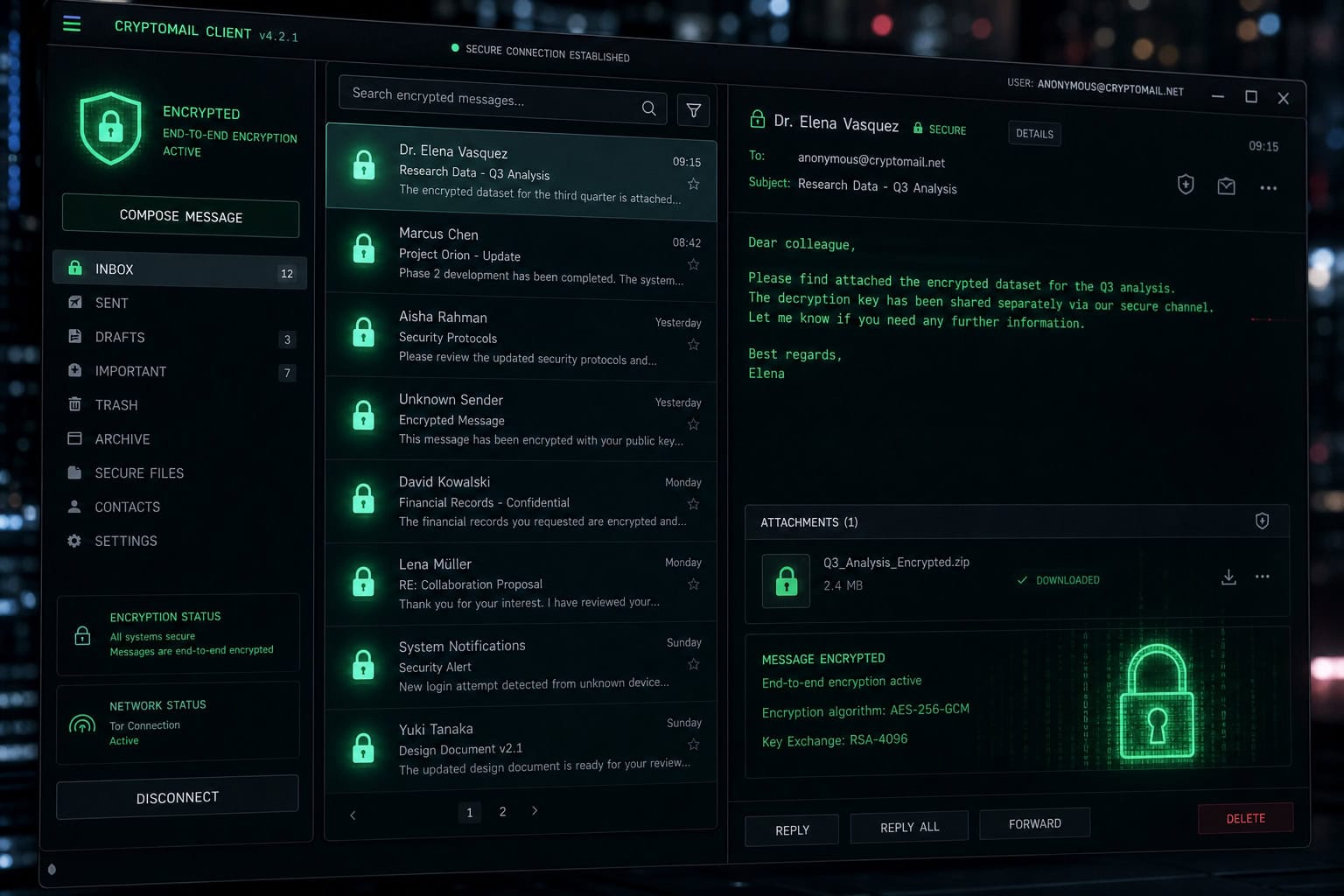
Task: Delete the open message
Action: pyautogui.click(x=1246, y=818)
